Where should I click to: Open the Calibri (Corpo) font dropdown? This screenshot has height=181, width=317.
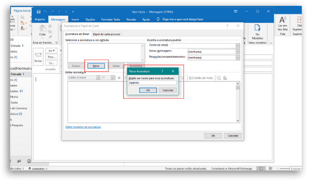[98, 77]
